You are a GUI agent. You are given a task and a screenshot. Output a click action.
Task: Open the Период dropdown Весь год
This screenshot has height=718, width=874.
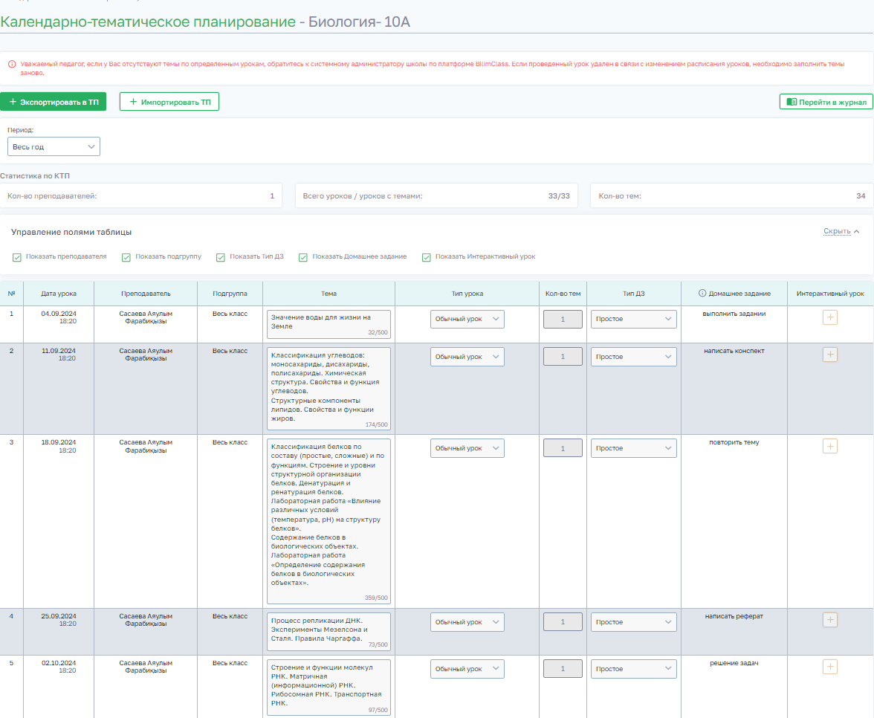pyautogui.click(x=54, y=147)
